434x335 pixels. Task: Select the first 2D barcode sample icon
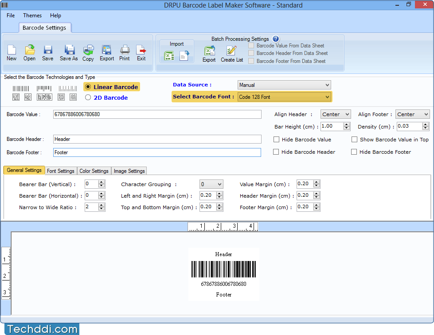[16, 97]
